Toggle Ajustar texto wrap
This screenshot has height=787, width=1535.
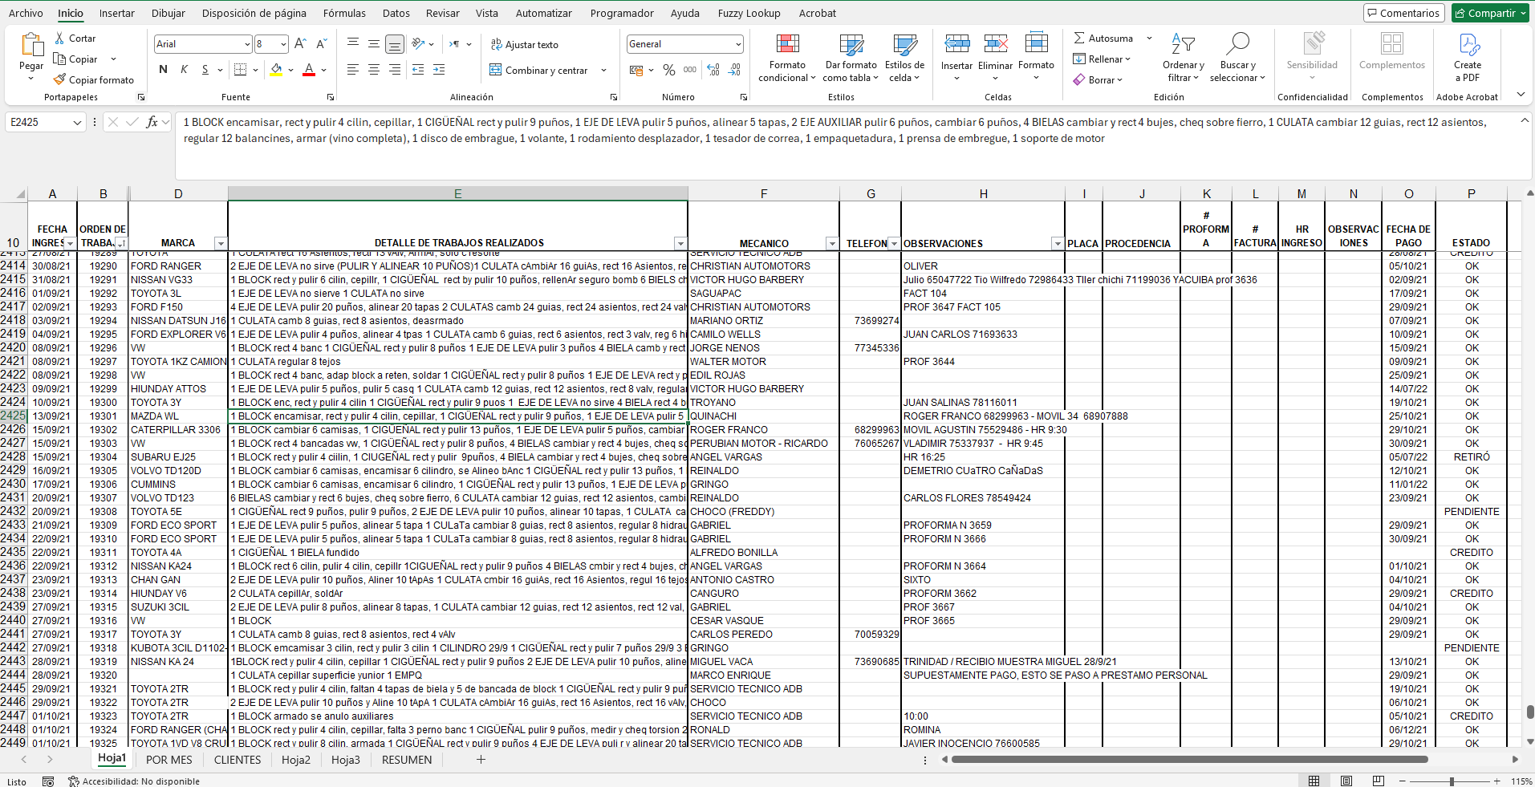525,44
